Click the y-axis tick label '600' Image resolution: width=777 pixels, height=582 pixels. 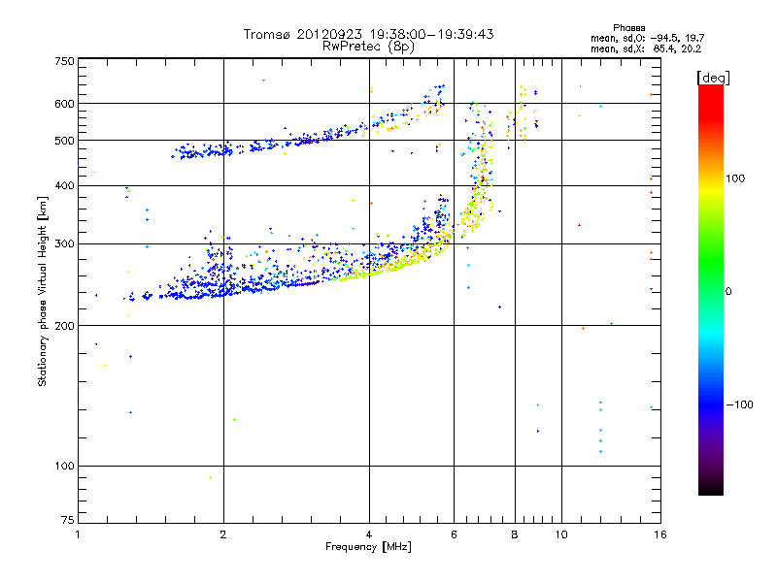coord(64,104)
